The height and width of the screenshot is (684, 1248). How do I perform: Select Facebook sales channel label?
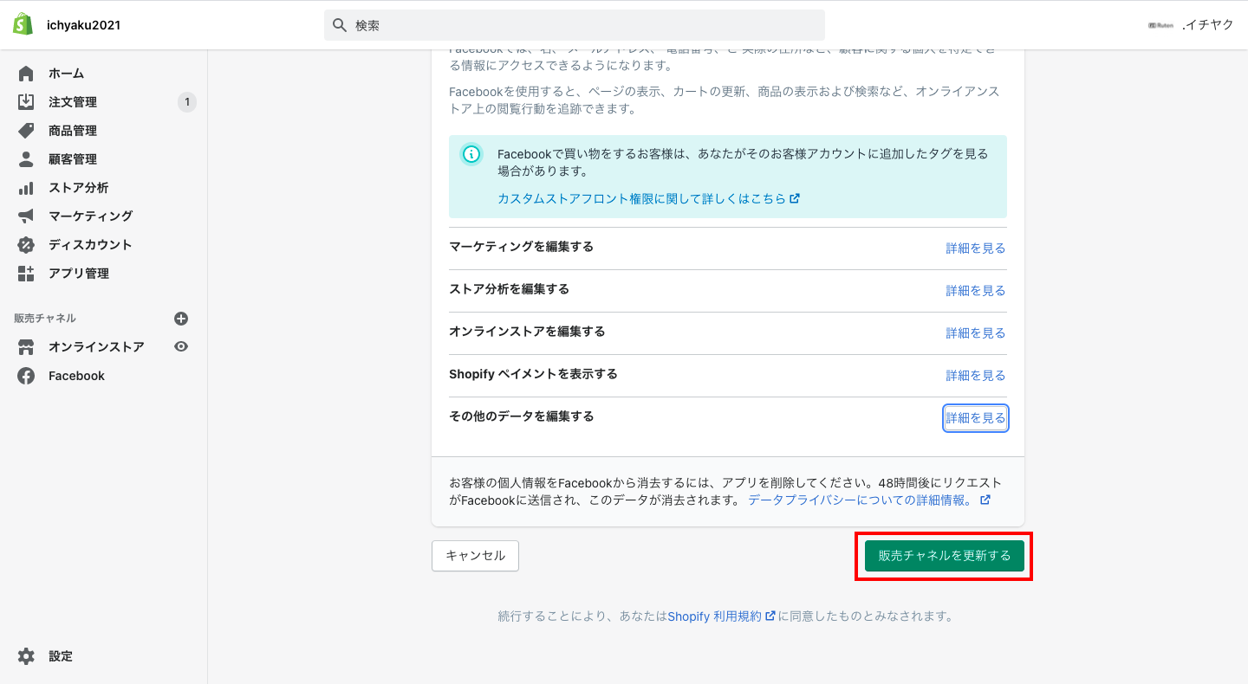click(76, 376)
